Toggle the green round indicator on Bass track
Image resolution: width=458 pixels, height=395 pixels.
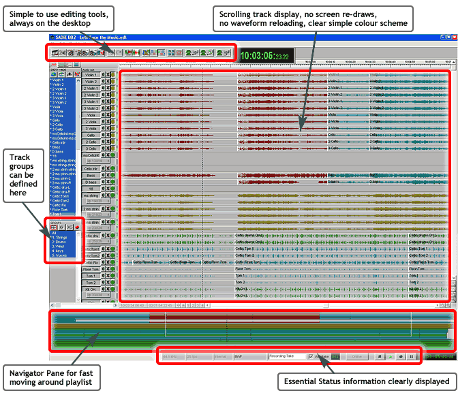[112, 175]
